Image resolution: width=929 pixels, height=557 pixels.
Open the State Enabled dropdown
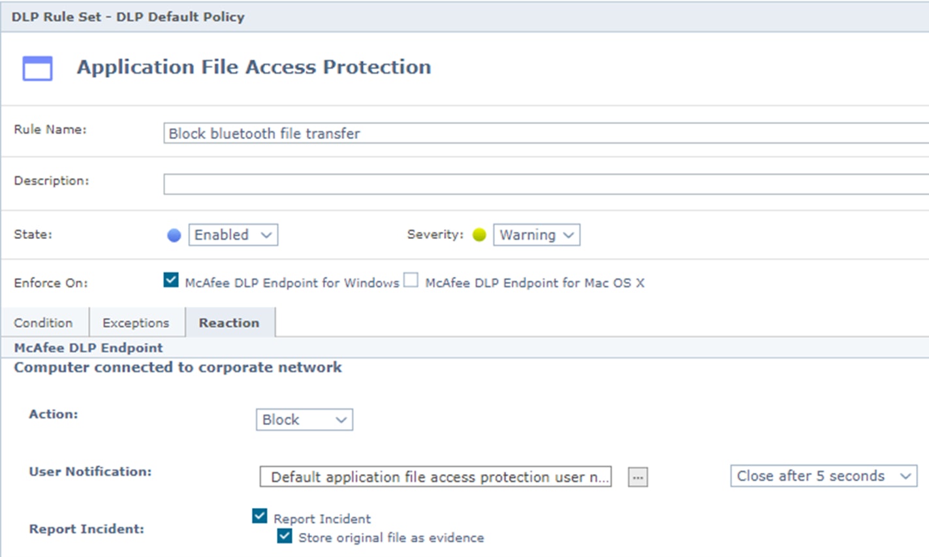tap(233, 235)
